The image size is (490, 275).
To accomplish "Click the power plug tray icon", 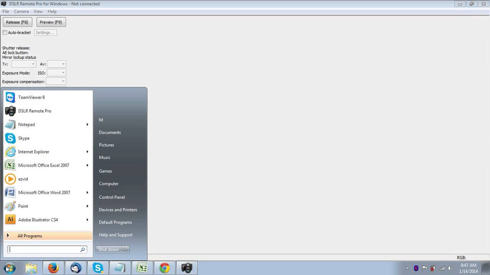I will pos(433,268).
